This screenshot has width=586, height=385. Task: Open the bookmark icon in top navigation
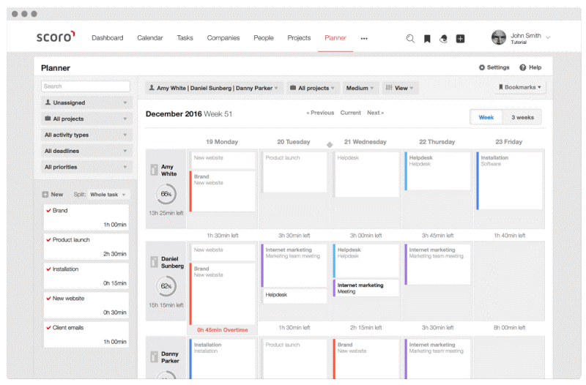427,39
